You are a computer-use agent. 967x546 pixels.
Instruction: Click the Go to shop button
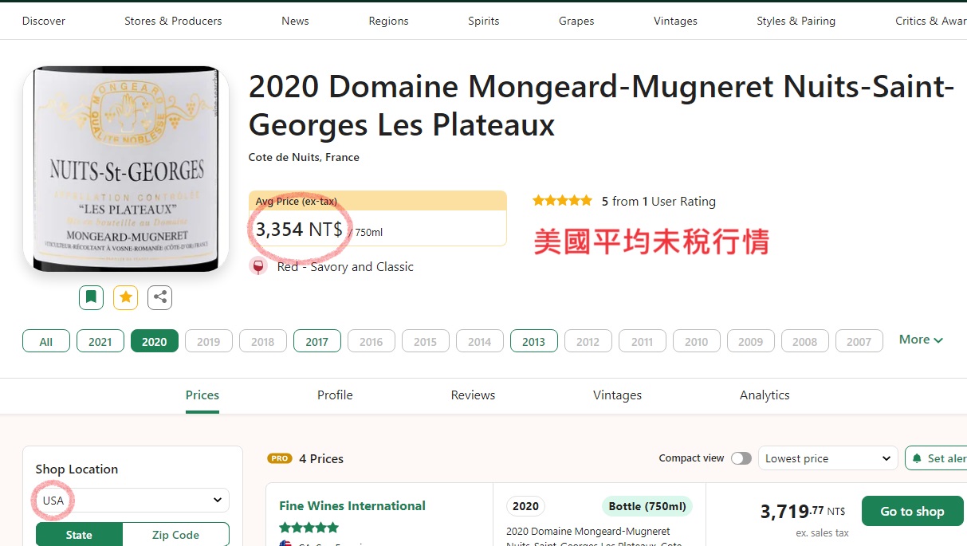tap(912, 511)
